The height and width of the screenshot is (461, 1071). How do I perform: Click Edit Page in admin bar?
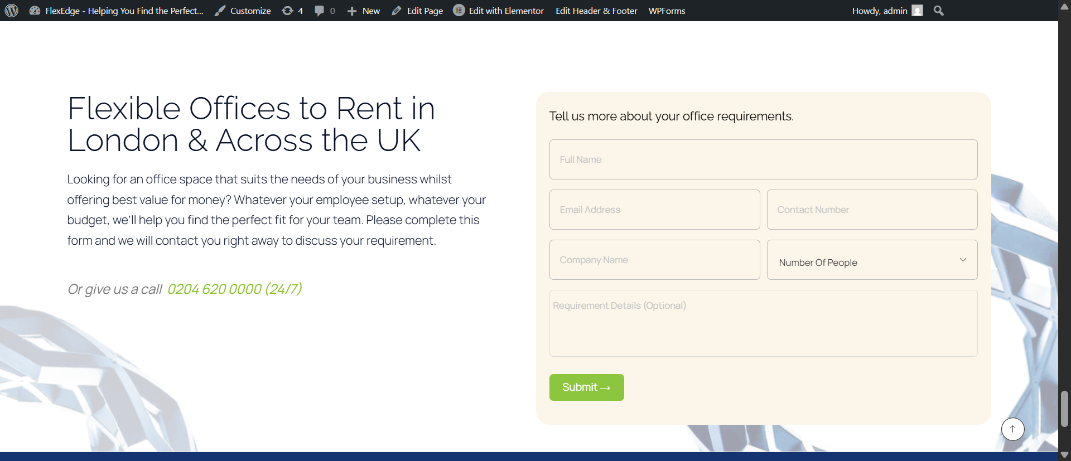coord(418,11)
